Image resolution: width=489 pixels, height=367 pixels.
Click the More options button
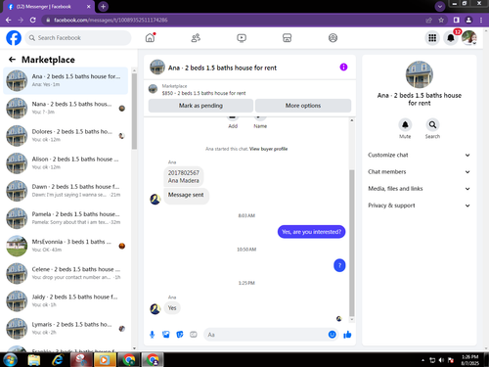[303, 106]
